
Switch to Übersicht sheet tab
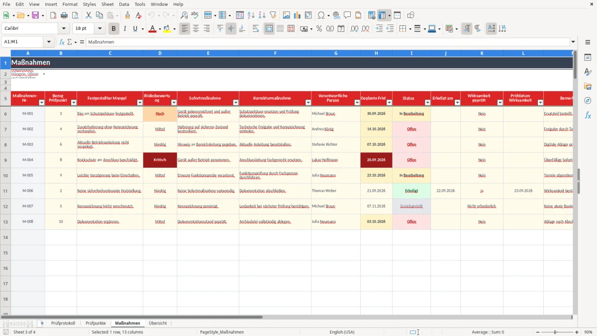click(158, 323)
